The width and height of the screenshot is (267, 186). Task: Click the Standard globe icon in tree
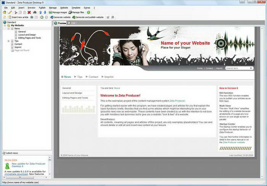click(5, 22)
